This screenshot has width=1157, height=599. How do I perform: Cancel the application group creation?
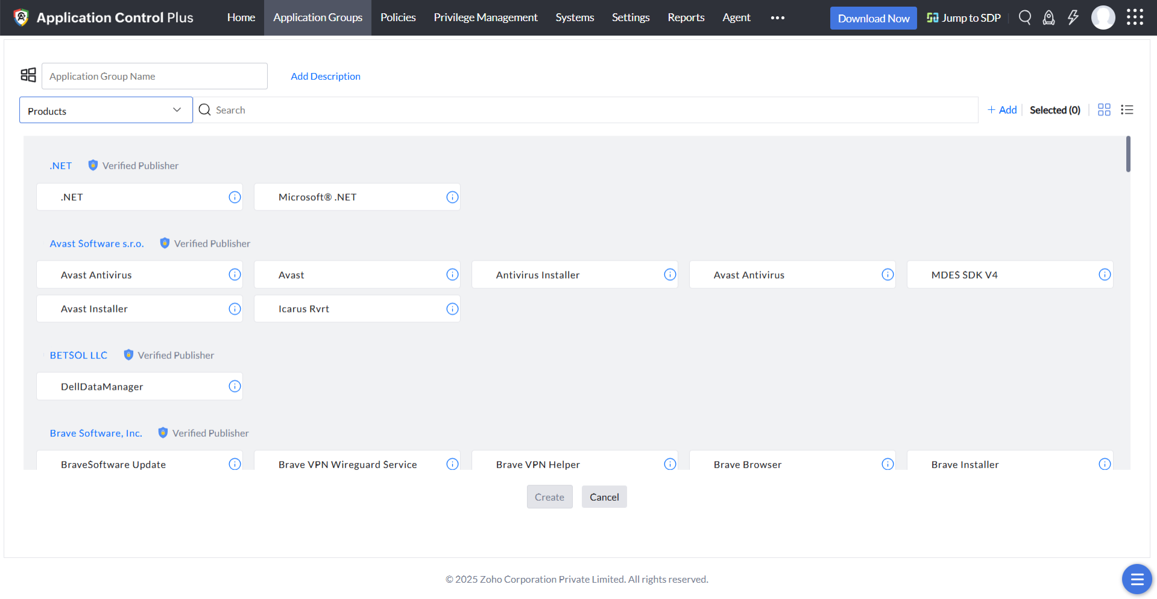point(604,497)
